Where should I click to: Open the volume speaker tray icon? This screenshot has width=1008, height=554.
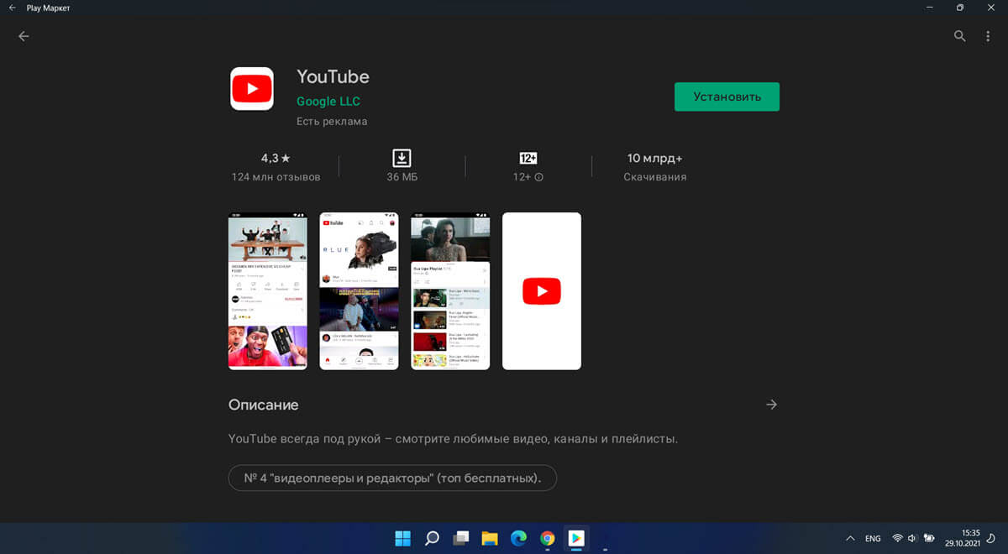912,538
